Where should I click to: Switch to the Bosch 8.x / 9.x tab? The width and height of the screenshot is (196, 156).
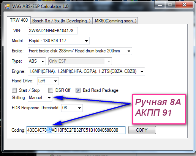(62, 21)
